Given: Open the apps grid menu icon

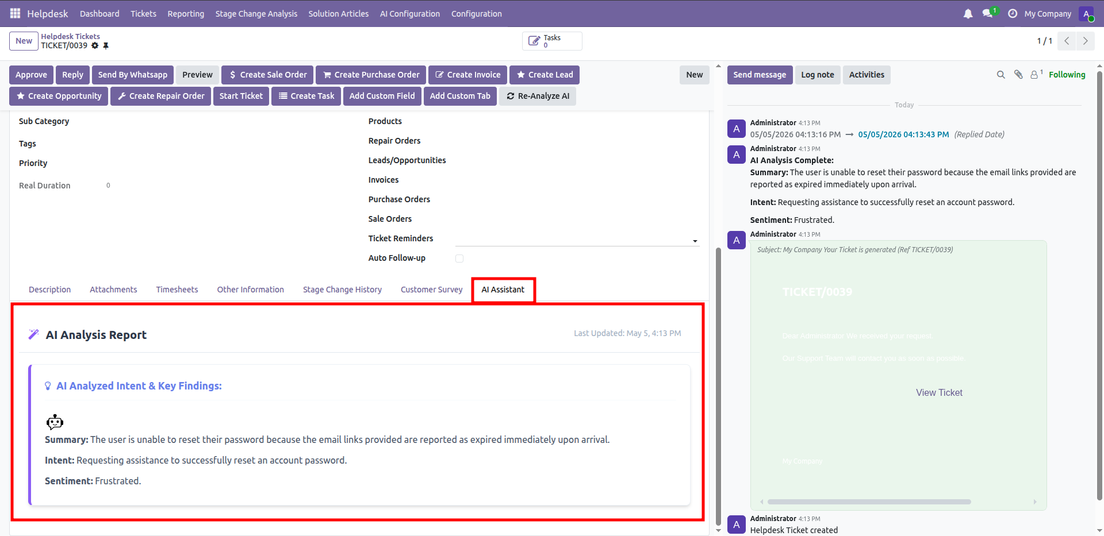Looking at the screenshot, I should (15, 13).
